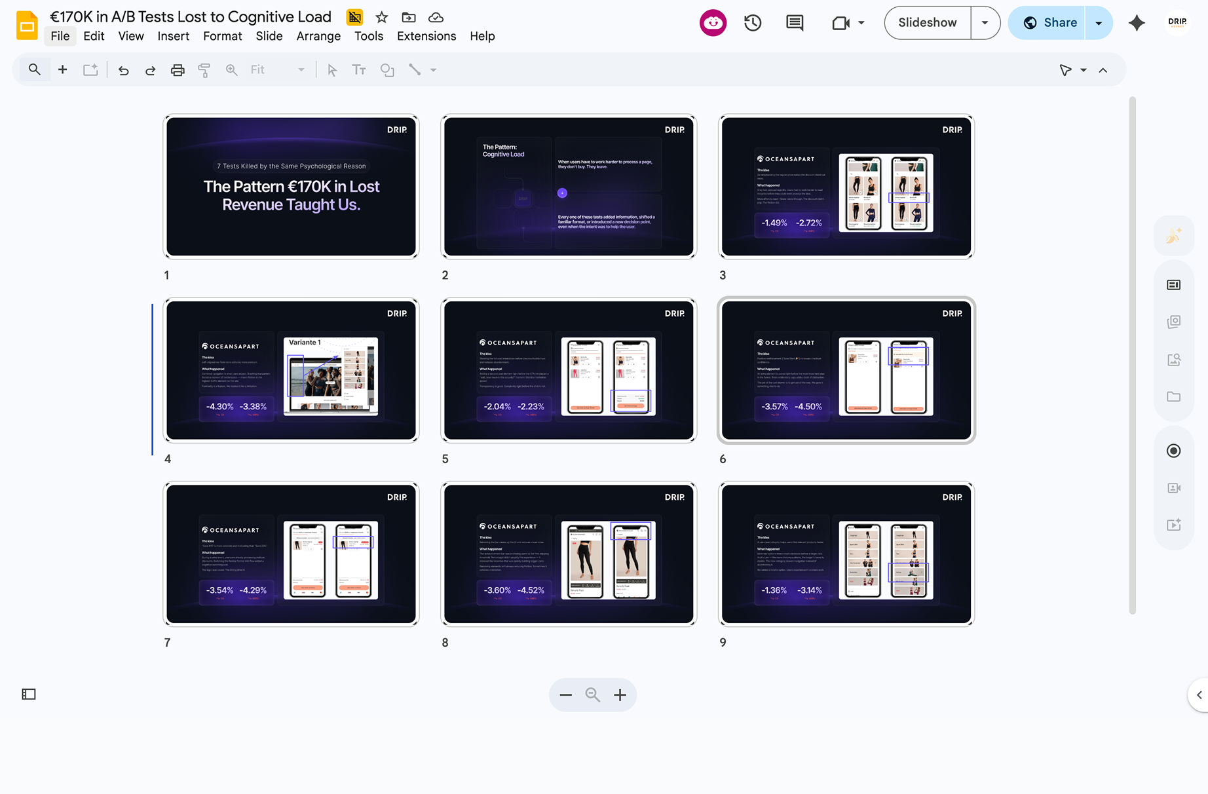Open version history clock icon
This screenshot has width=1208, height=794.
pyautogui.click(x=753, y=23)
